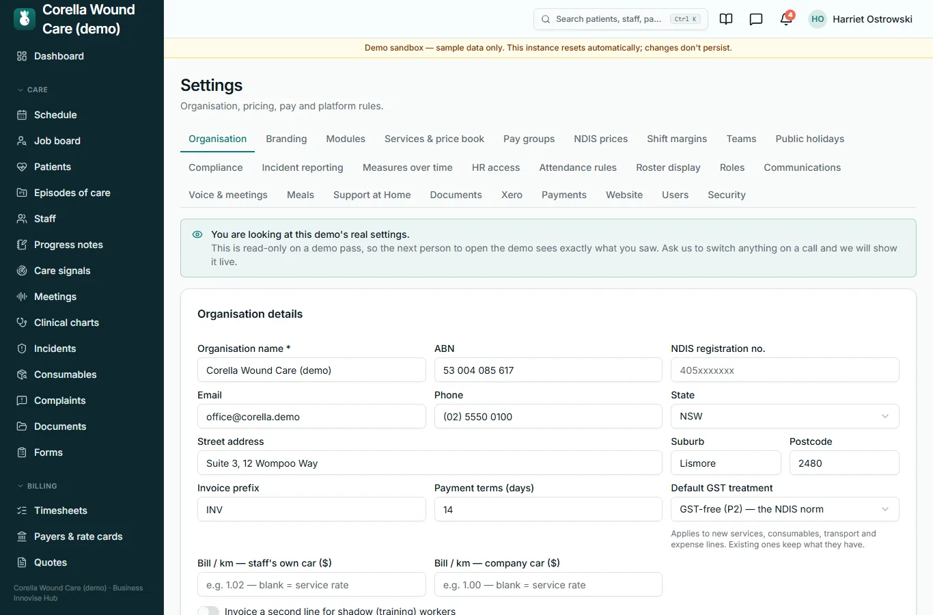The width and height of the screenshot is (933, 615).
Task: Click the Organisation name input field
Action: 311,370
